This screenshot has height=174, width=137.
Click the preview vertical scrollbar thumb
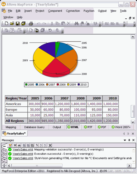click(133, 111)
